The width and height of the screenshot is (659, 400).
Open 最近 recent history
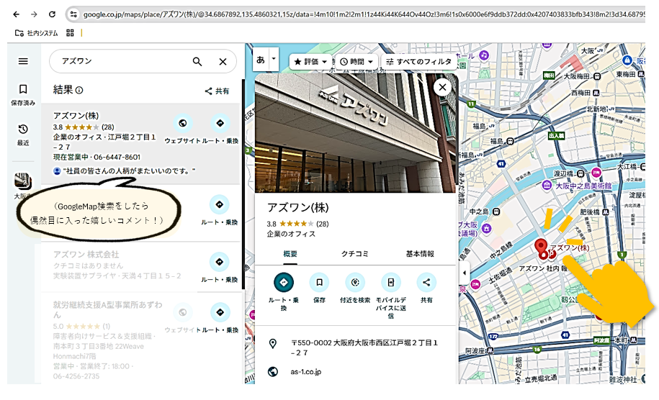click(x=23, y=135)
